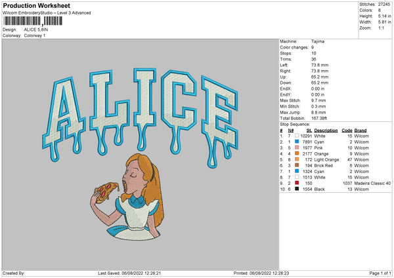Click the 'Code' column header

(x=347, y=130)
